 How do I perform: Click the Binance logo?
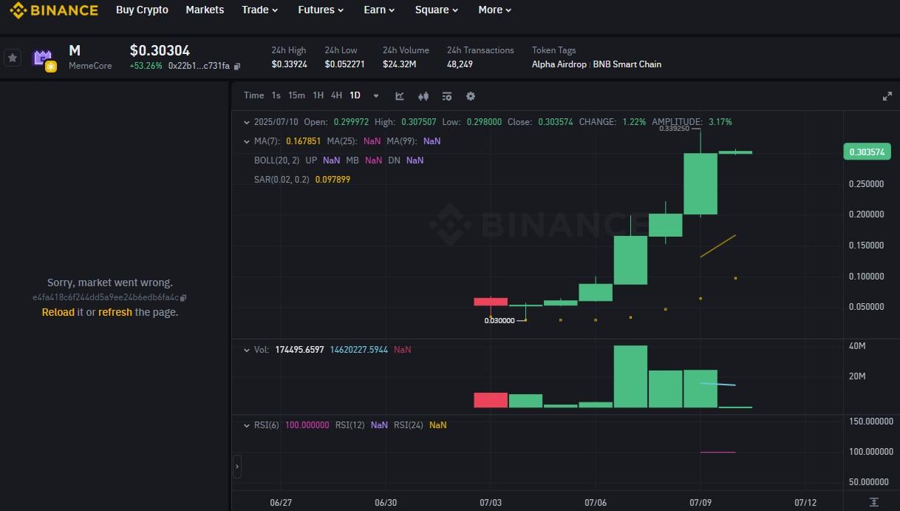click(53, 10)
